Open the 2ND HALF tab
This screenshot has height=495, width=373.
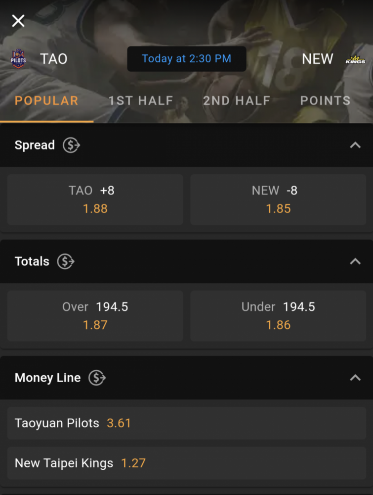pyautogui.click(x=237, y=100)
